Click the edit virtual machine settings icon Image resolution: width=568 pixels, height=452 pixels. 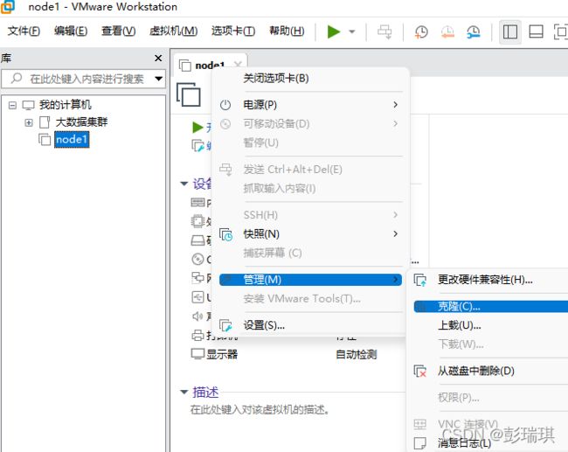pos(197,146)
